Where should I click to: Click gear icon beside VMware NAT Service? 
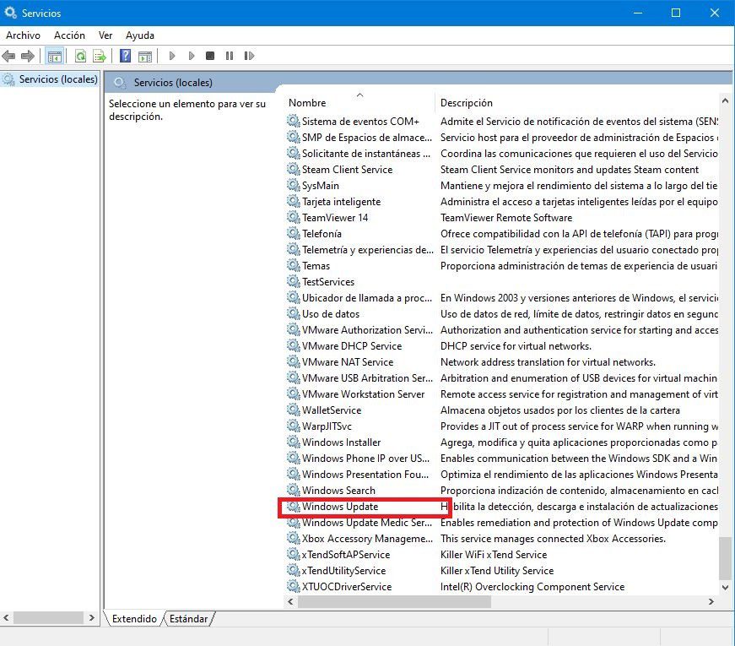(294, 361)
